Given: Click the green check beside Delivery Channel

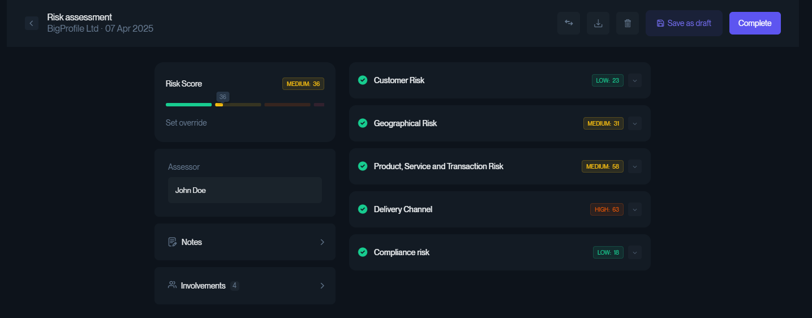Looking at the screenshot, I should (x=363, y=209).
